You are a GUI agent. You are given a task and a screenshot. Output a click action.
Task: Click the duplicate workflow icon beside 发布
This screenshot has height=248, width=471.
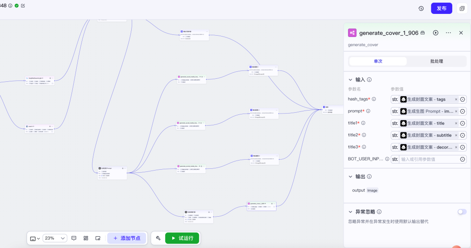click(x=462, y=8)
